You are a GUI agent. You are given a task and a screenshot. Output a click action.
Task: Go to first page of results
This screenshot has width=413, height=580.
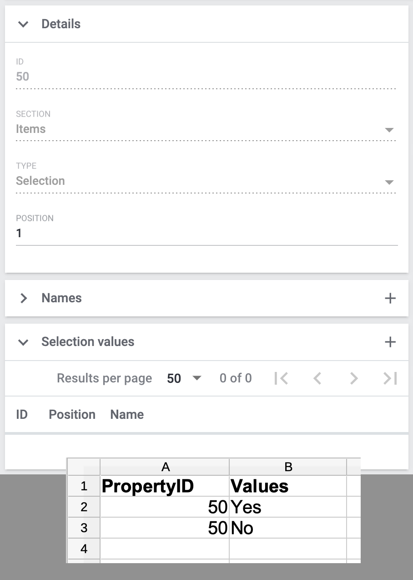click(x=281, y=378)
